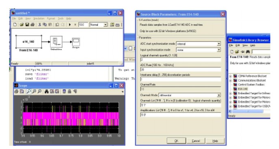Image resolution: width=279 pixels, height=149 pixels.
Task: Pin Library Browser stay-on-top icon
Action: point(242,52)
